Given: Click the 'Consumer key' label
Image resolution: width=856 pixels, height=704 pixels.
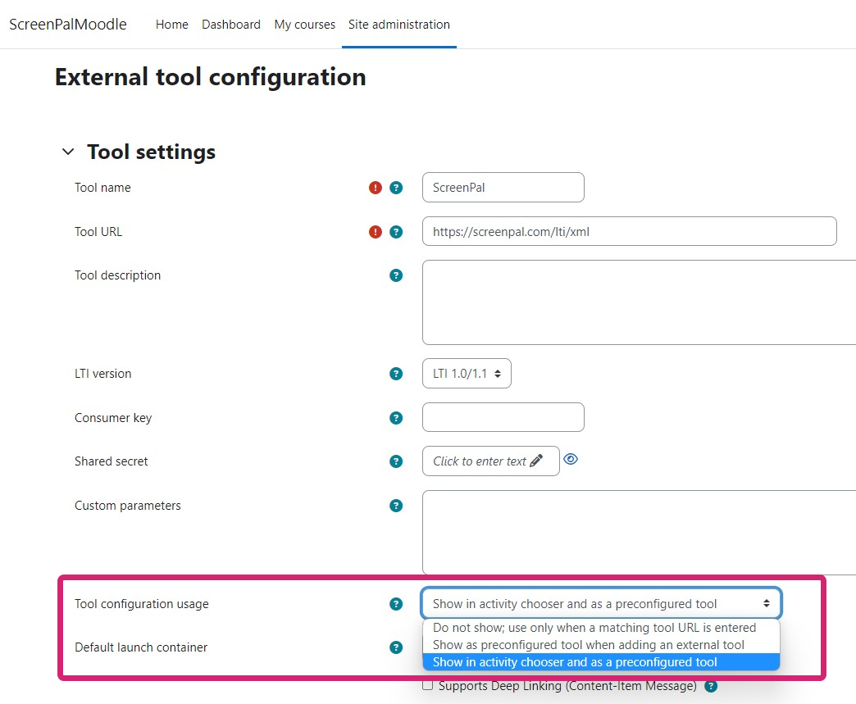Looking at the screenshot, I should pos(113,418).
